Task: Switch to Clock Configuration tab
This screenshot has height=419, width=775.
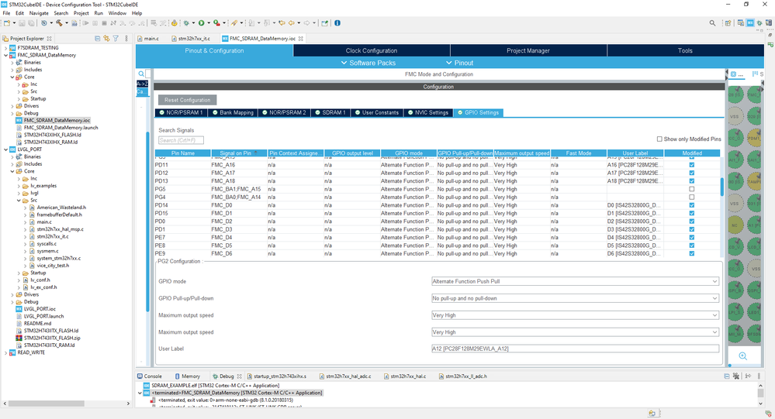Action: pyautogui.click(x=371, y=50)
